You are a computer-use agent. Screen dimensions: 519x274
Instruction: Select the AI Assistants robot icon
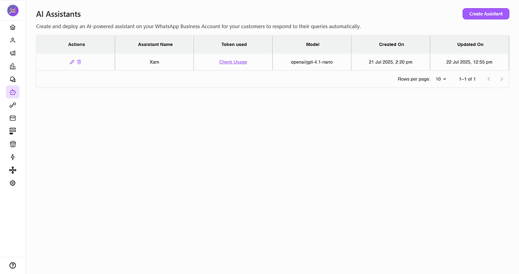coord(13,92)
